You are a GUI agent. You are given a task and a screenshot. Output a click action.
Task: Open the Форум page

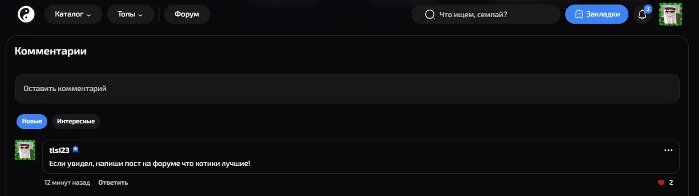pyautogui.click(x=187, y=14)
